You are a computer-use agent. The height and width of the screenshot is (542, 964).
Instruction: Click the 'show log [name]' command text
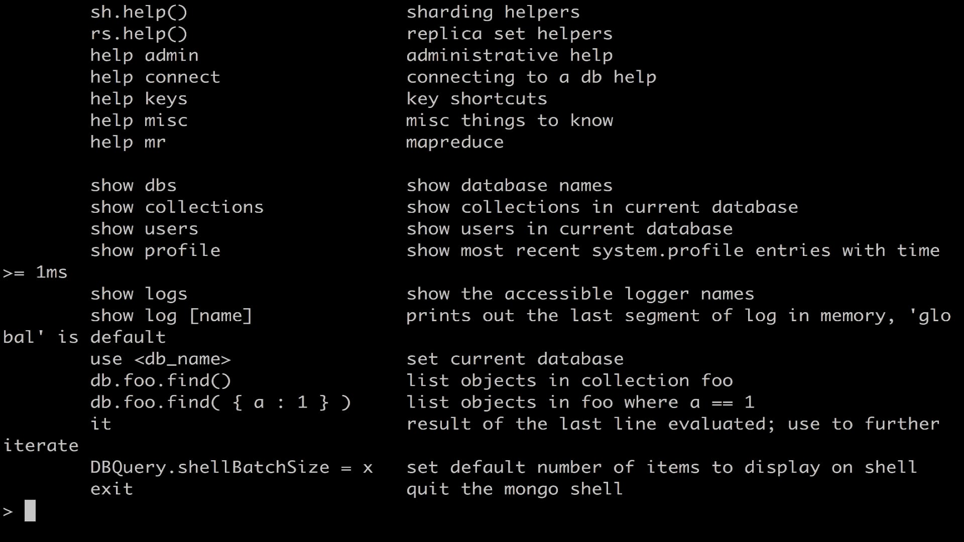pyautogui.click(x=171, y=316)
